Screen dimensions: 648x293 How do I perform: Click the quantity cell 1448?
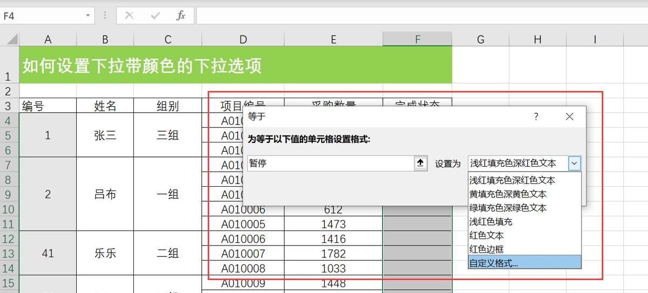point(334,283)
